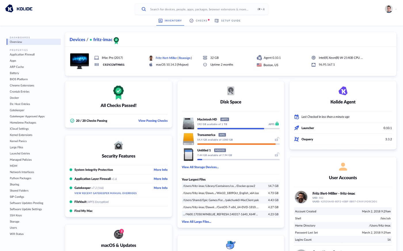Click the green verified badge beside fritz-imac

[x=116, y=40]
